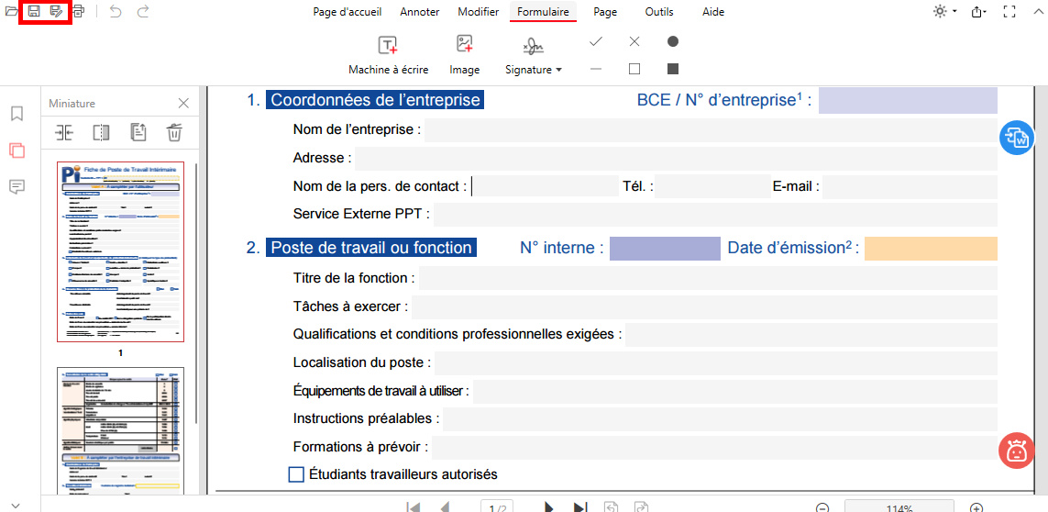Click the Équipements de travail à utiliser field
Viewport: 1048px width, 512px height.
(735, 391)
